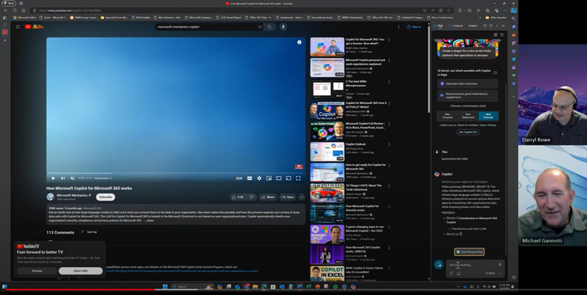
Task: Click the YouTube search box
Action: [206, 27]
